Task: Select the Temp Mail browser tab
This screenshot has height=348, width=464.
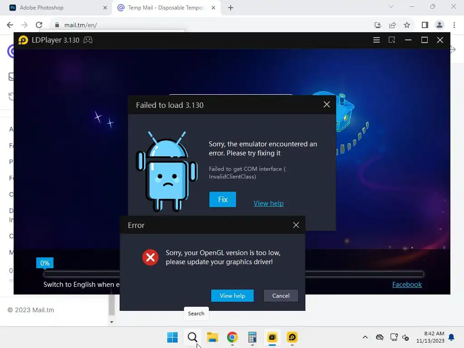Action: pos(166,8)
